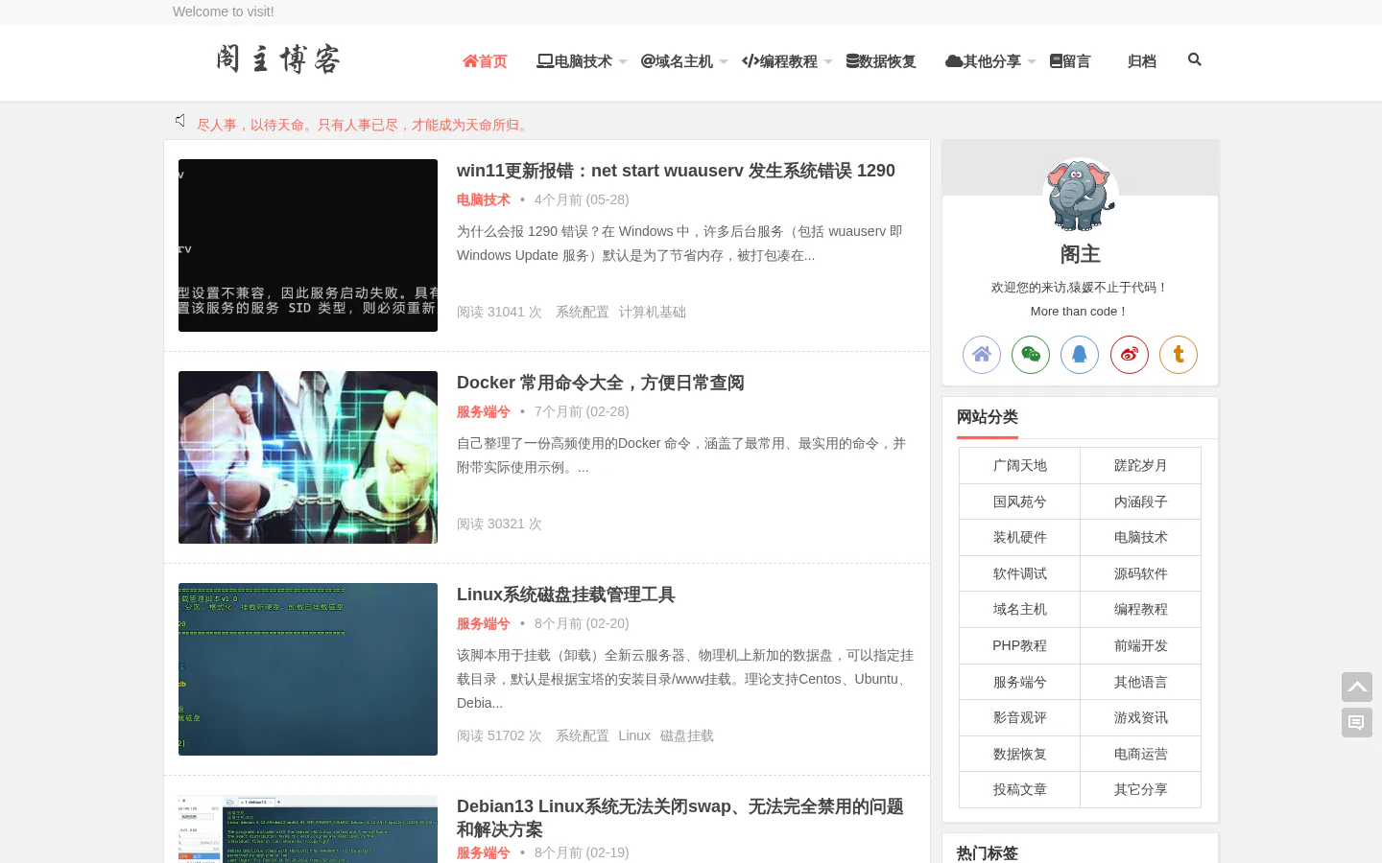The width and height of the screenshot is (1382, 863).
Task: Open the Weibo icon in profile card
Action: tap(1130, 355)
